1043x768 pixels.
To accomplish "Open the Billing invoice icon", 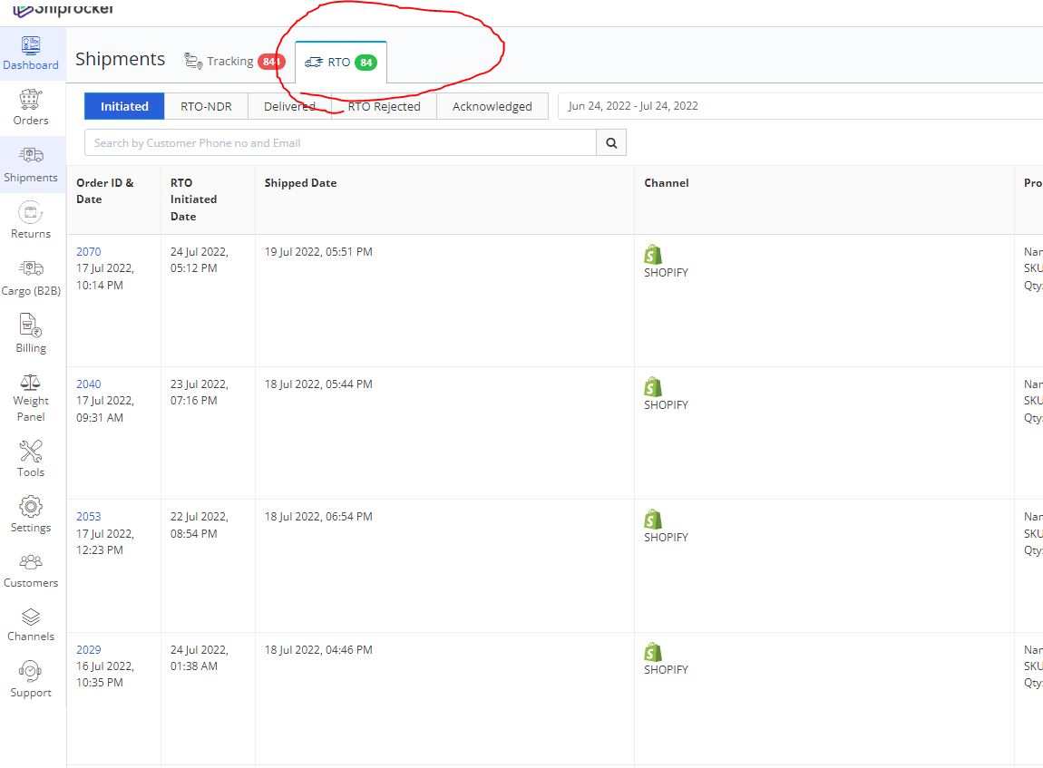I will pos(31,326).
